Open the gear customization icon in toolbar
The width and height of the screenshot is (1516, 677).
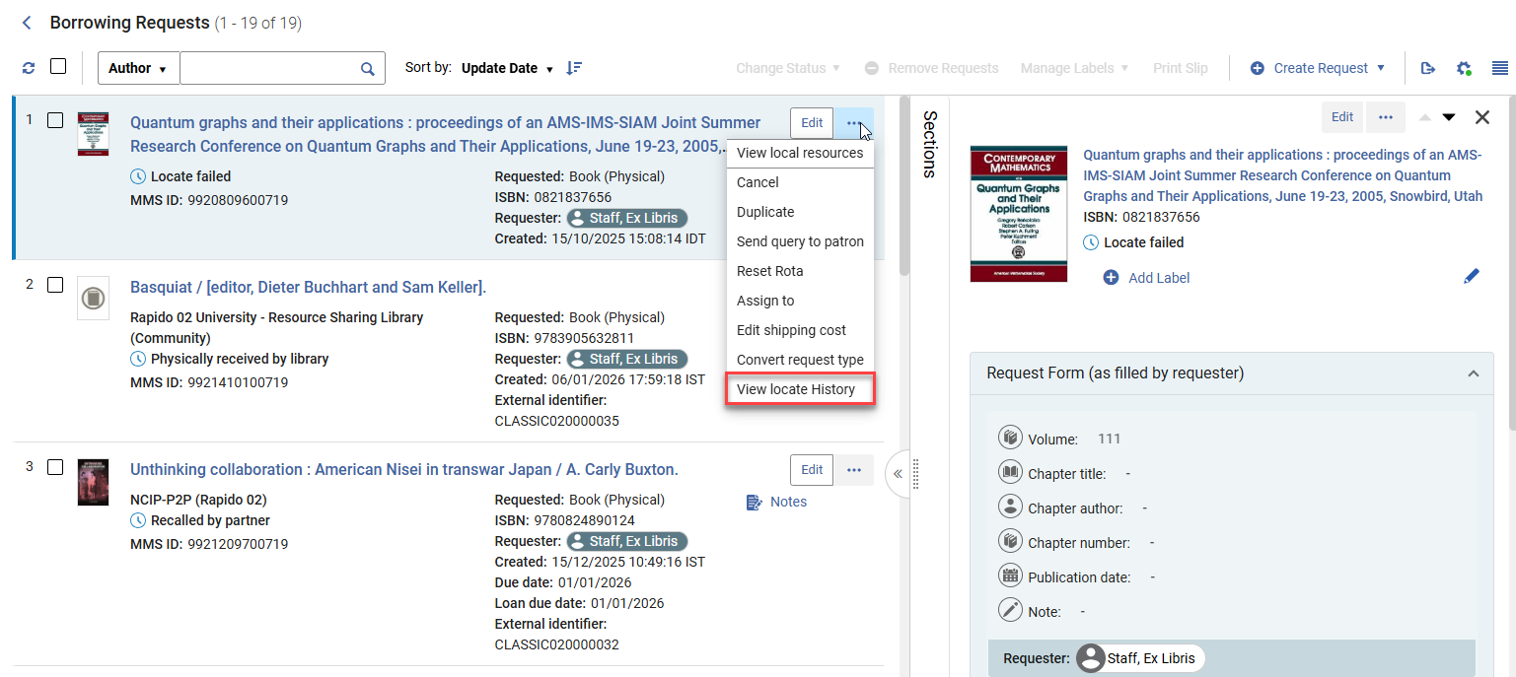coord(1465,68)
